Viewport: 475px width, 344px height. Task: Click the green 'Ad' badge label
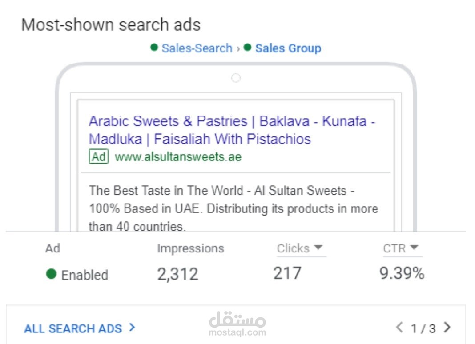(x=99, y=157)
